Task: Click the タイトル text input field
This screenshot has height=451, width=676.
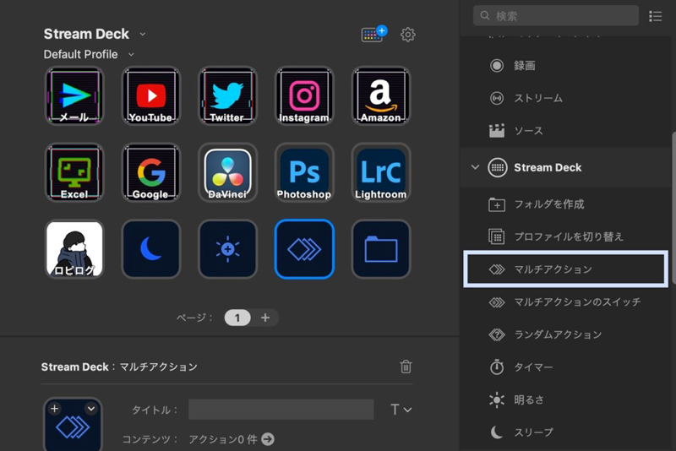Action: click(x=281, y=410)
